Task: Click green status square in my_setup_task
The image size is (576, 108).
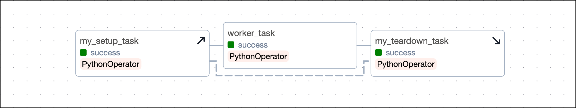Action: 83,52
